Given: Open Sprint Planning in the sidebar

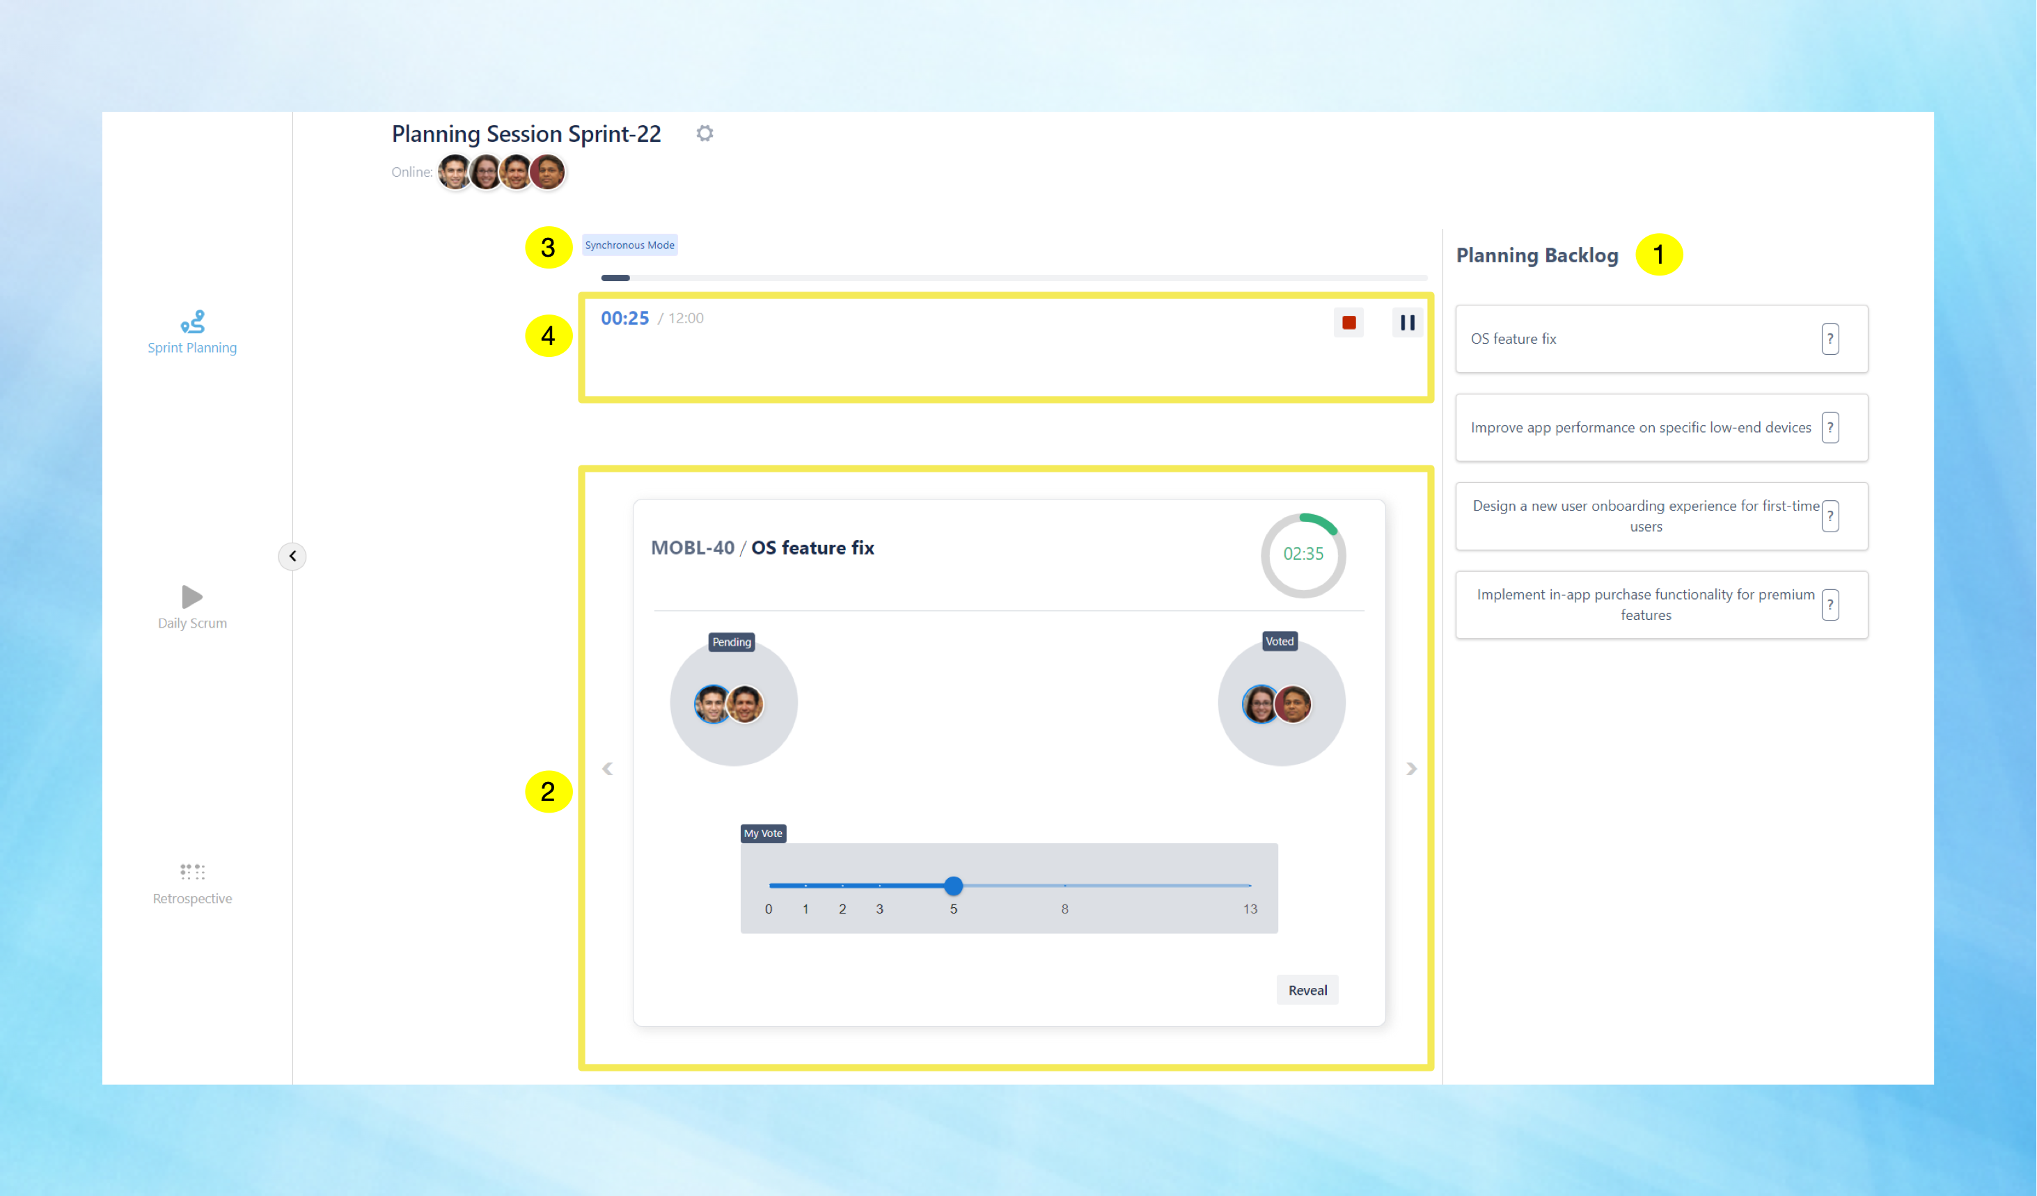Looking at the screenshot, I should point(192,332).
